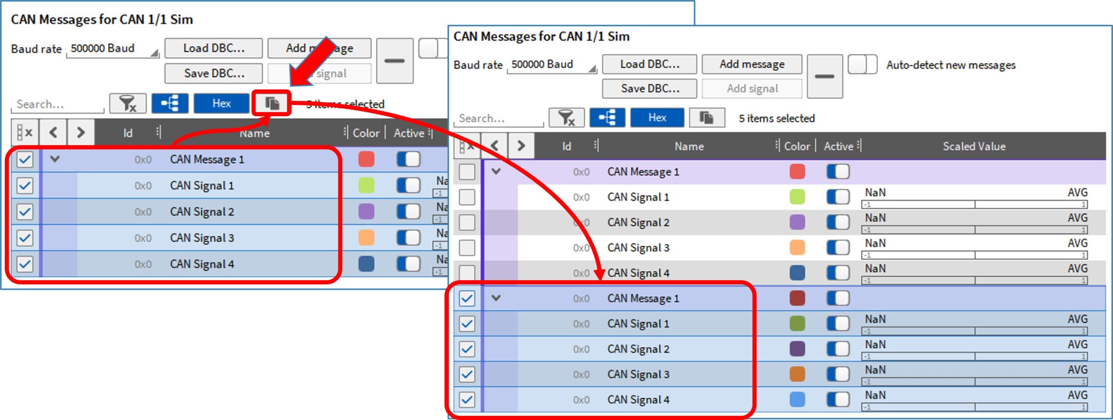Click the copy selected items icon
Screen dimensions: 1113x420
tap(706, 118)
